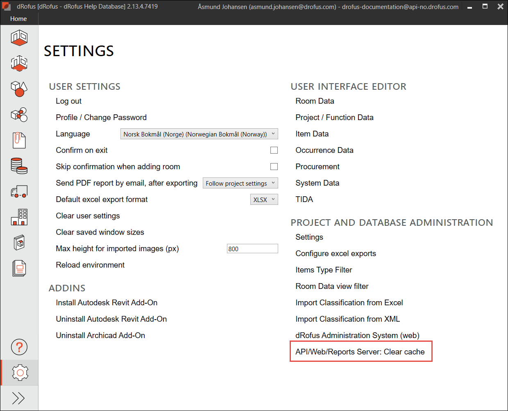Open the Language dropdown
The image size is (508, 411).
coord(199,134)
